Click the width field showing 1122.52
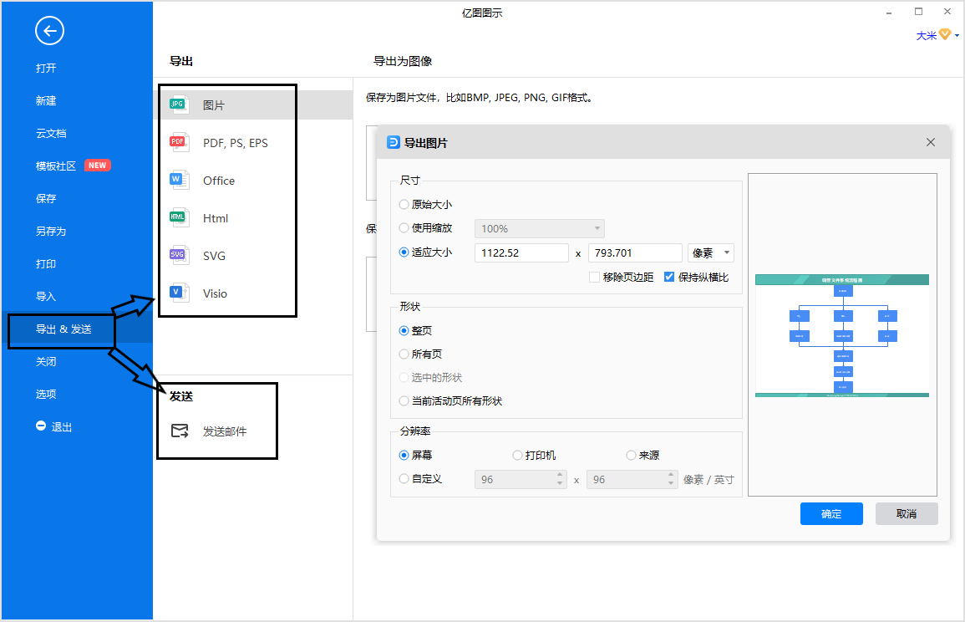Image resolution: width=965 pixels, height=622 pixels. [x=521, y=253]
